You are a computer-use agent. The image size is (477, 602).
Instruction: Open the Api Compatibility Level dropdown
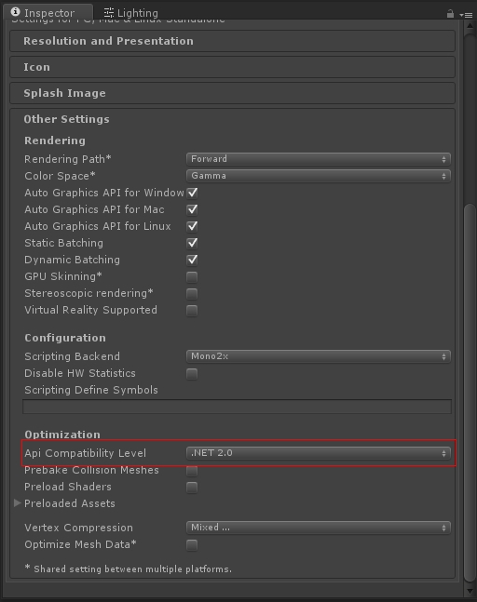tap(319, 453)
